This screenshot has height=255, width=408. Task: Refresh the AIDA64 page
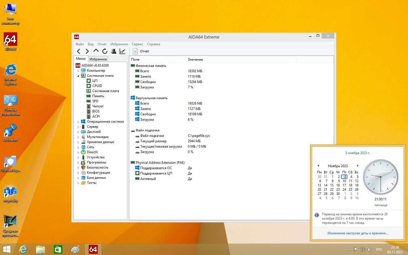click(105, 51)
